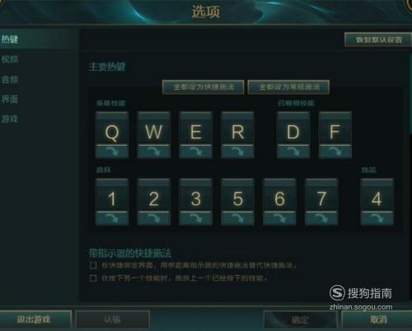Toggle quick cast arrow under item 2
The height and width of the screenshot is (331, 412).
(154, 219)
